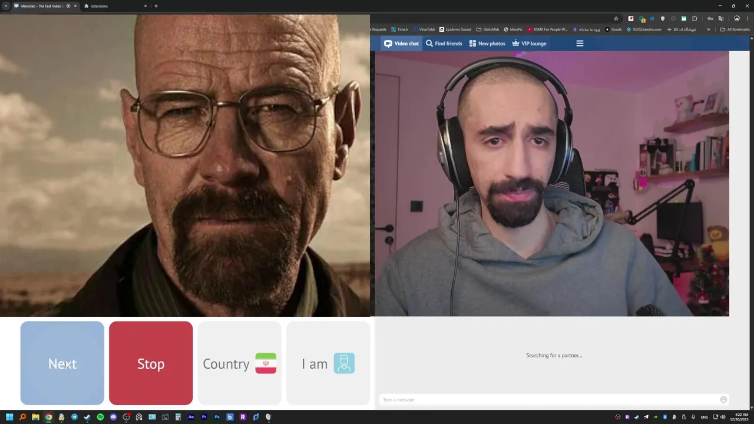Open Windows taskbar Search

22,417
